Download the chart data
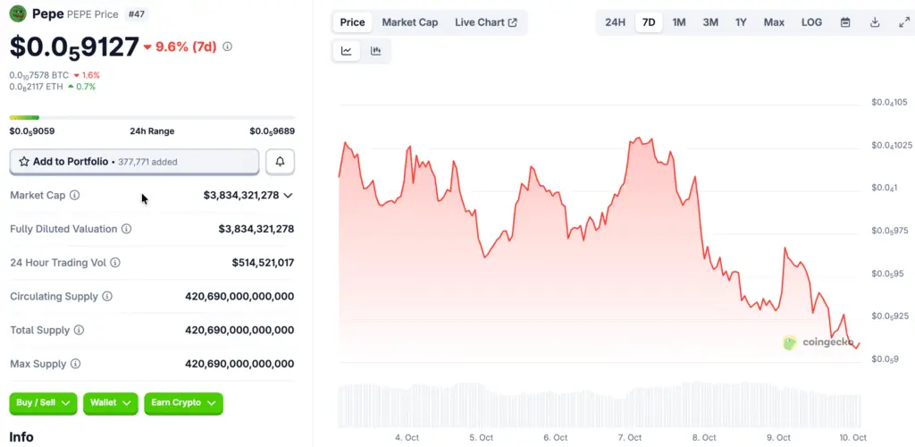The height and width of the screenshot is (447, 915). click(875, 22)
